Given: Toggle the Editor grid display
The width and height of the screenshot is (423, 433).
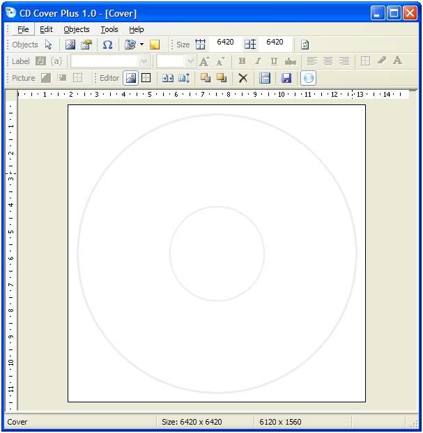Looking at the screenshot, I should tap(146, 78).
